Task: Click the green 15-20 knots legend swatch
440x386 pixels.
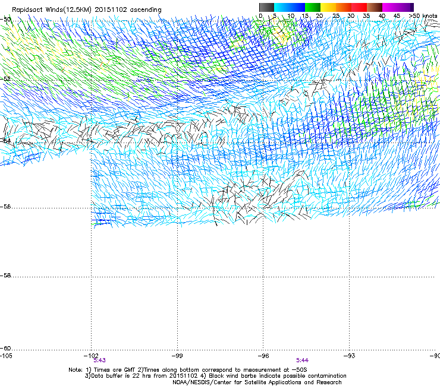Action: 313,7
